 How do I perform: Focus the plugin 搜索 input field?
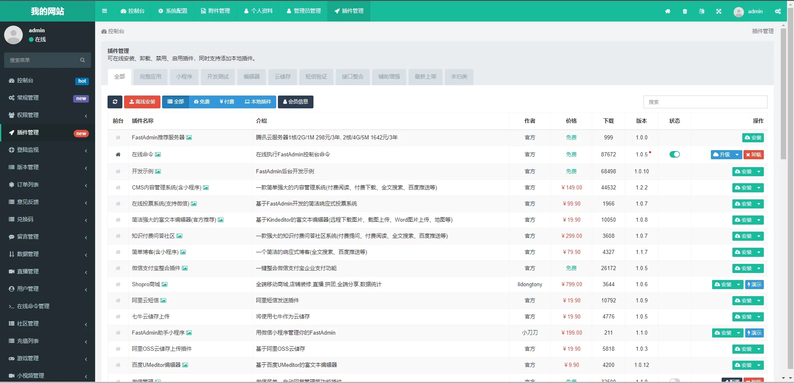[705, 102]
